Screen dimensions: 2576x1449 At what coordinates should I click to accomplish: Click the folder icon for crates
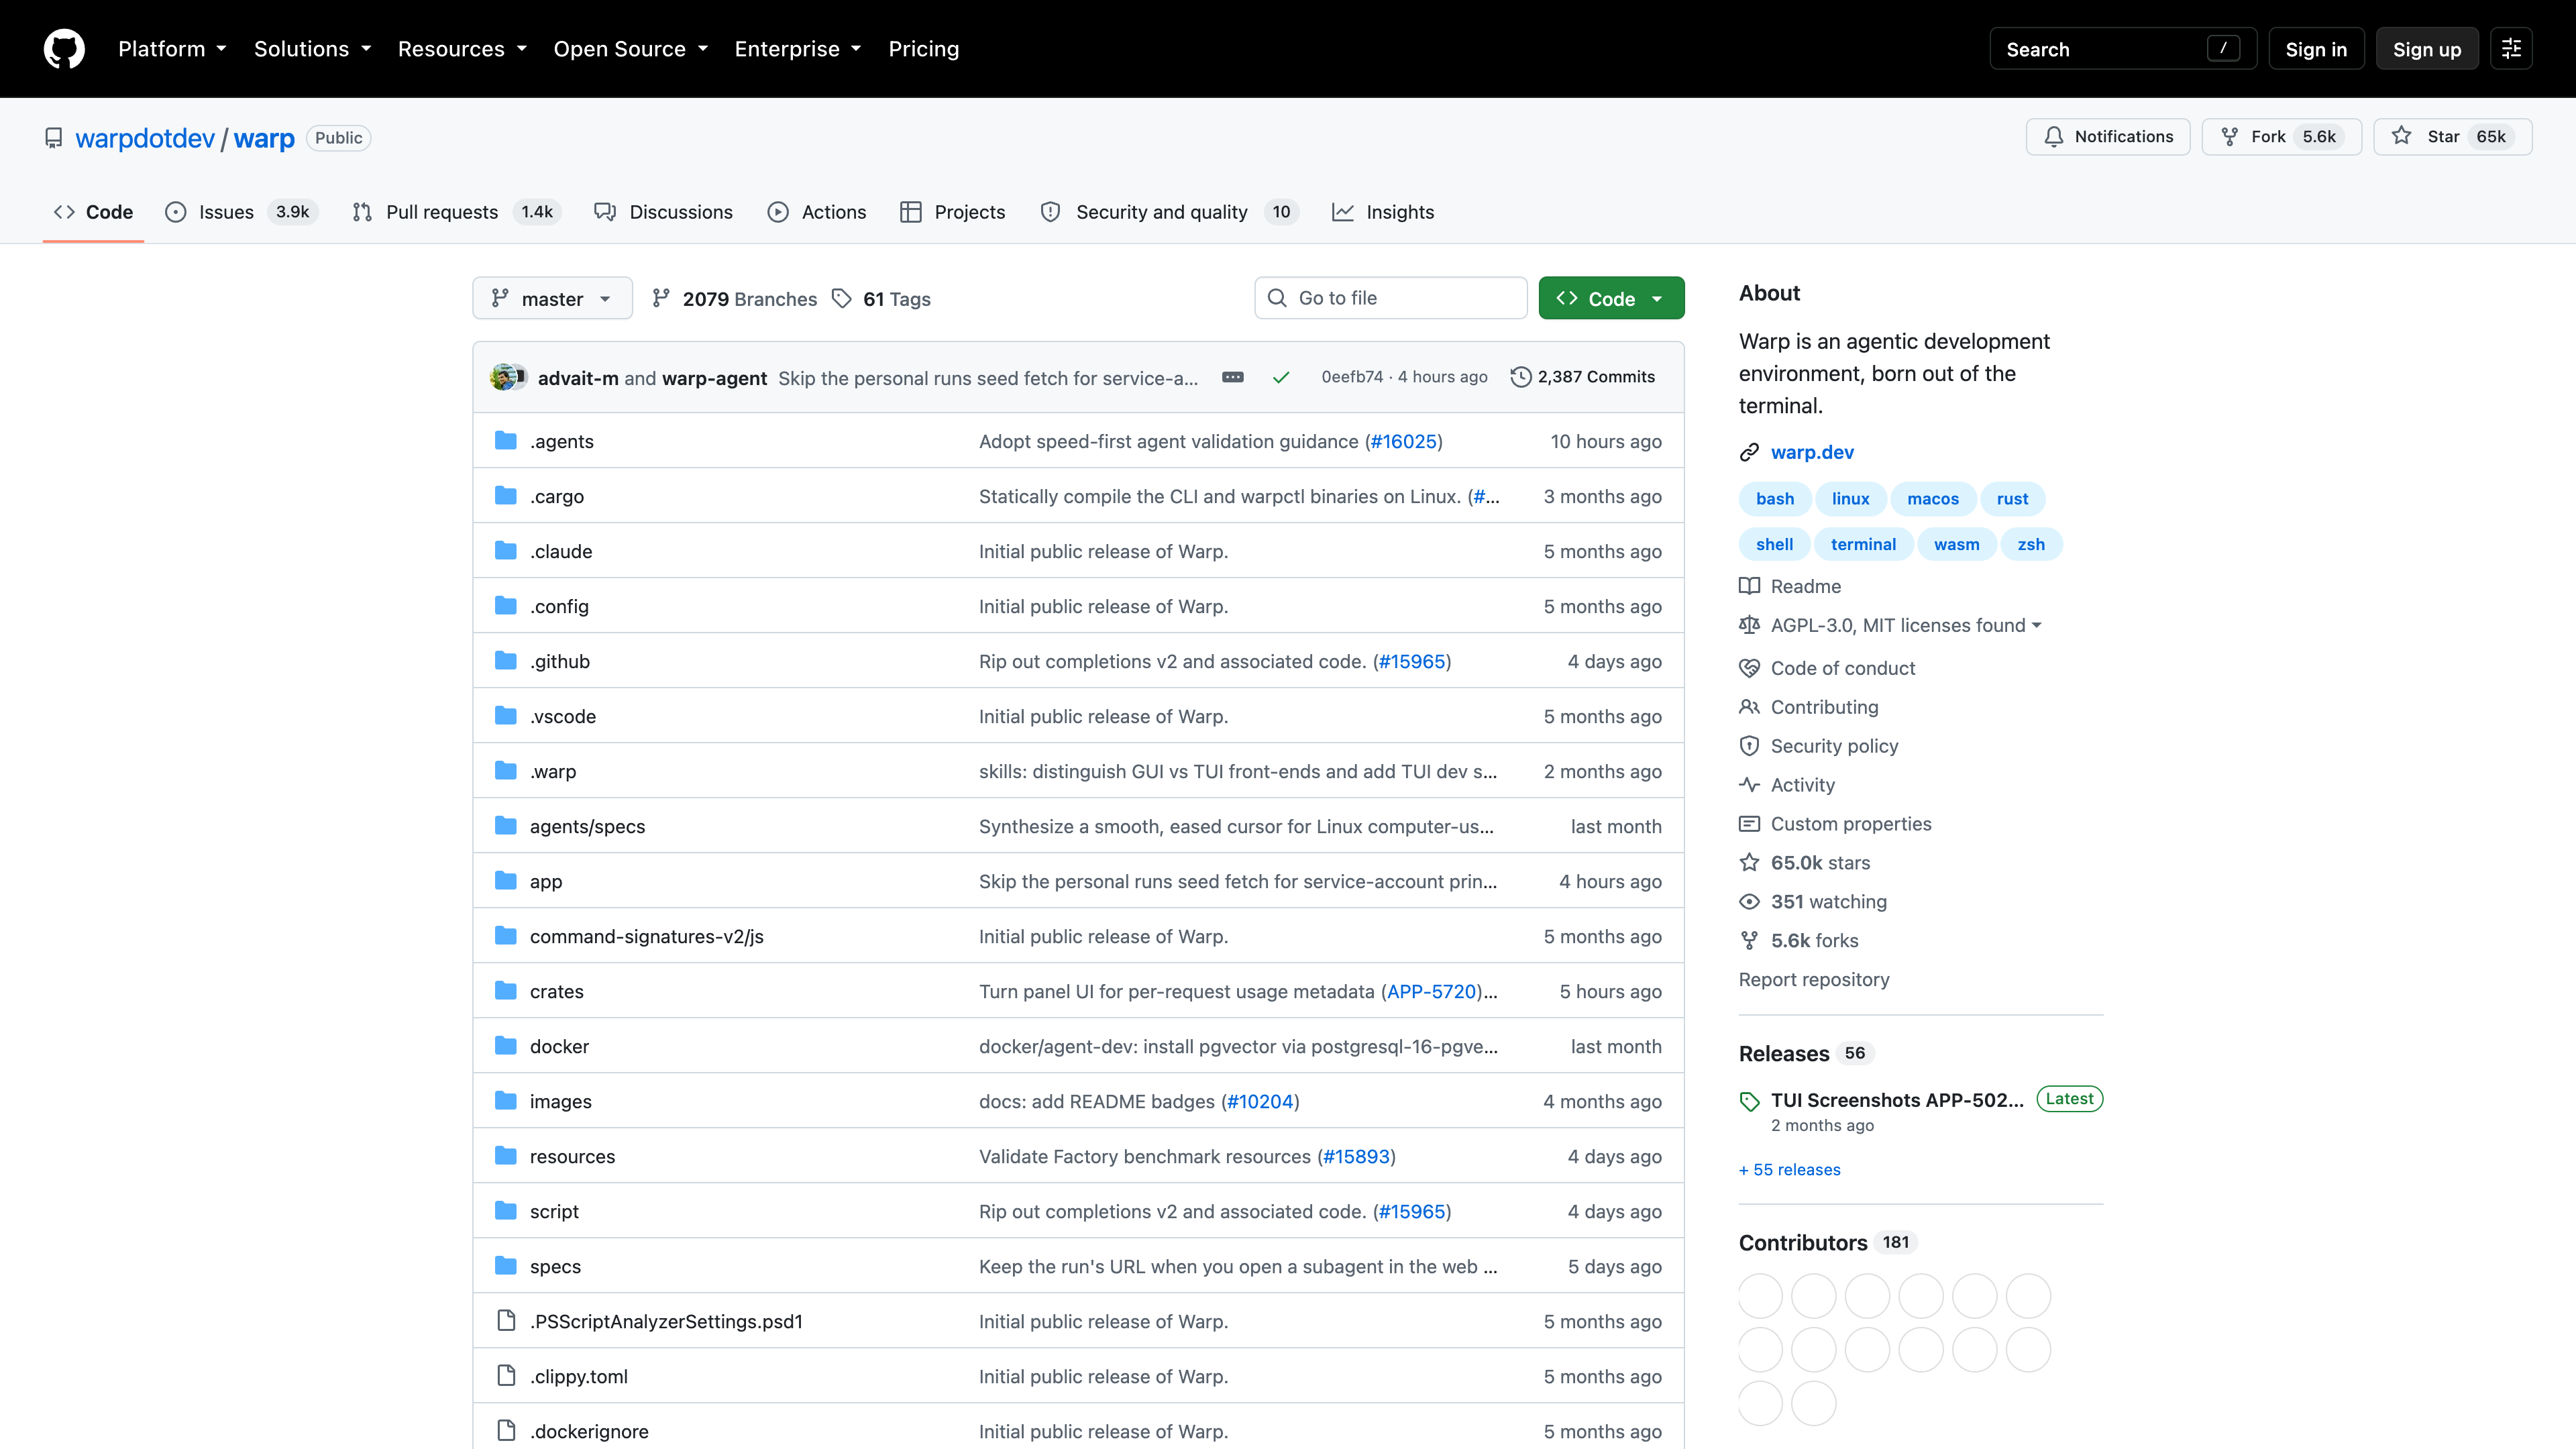(506, 991)
